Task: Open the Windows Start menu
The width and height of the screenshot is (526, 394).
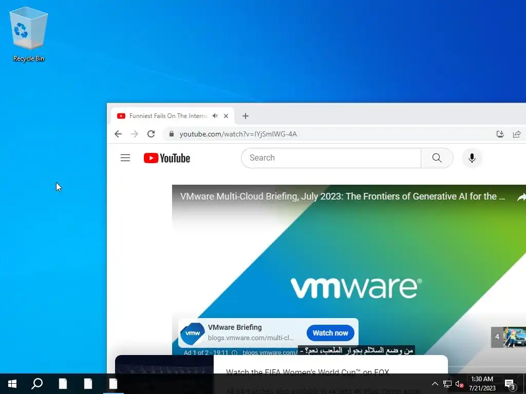Action: 12,384
